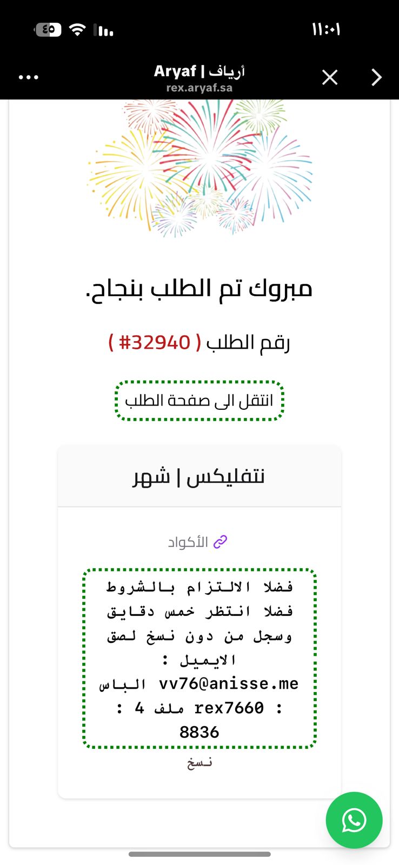
Task: Tap the home indicator bar at bottom
Action: tap(199, 854)
